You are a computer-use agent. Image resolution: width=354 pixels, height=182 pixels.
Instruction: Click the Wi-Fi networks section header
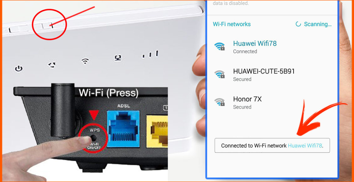[x=232, y=24]
